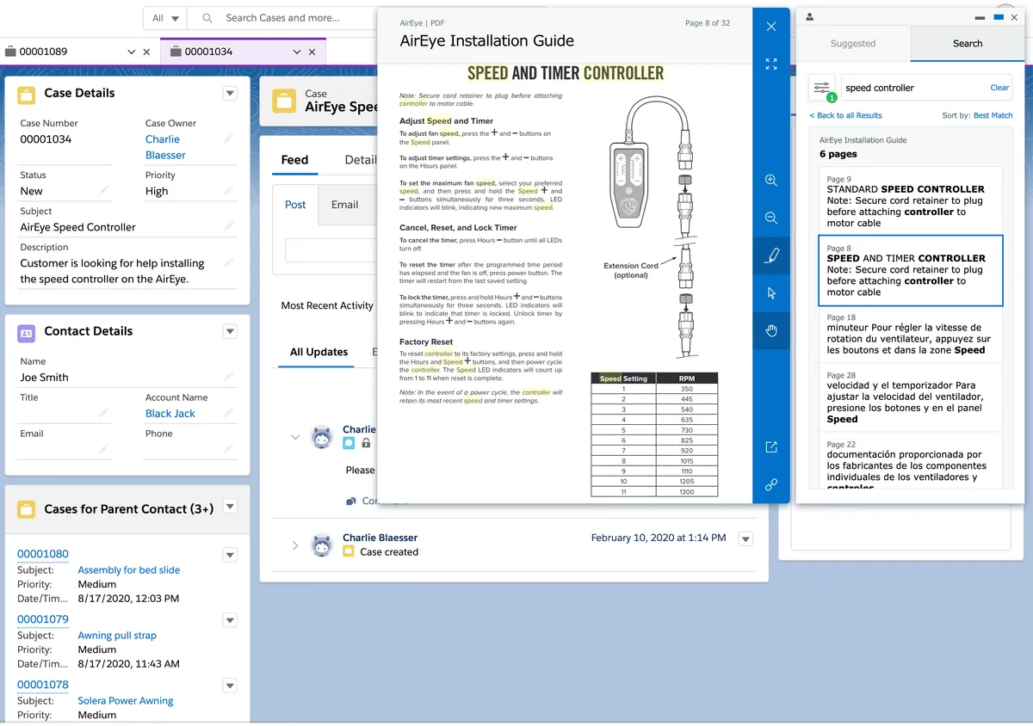Open case number 00001080 link

coord(43,555)
